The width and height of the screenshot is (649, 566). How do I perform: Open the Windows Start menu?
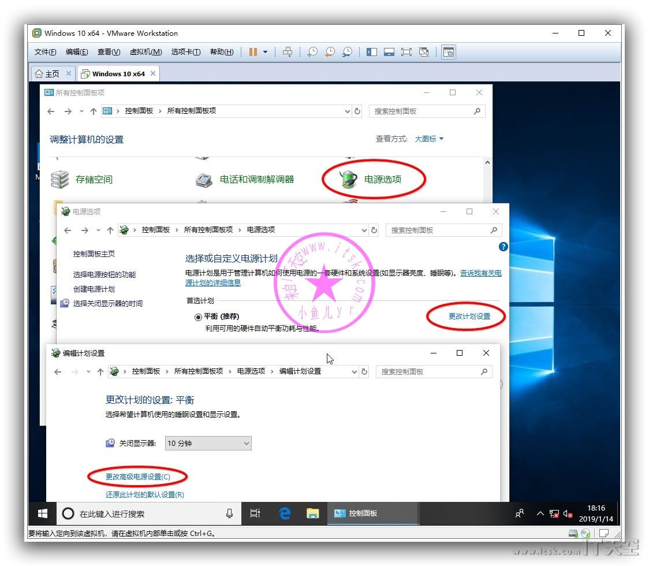(x=42, y=514)
